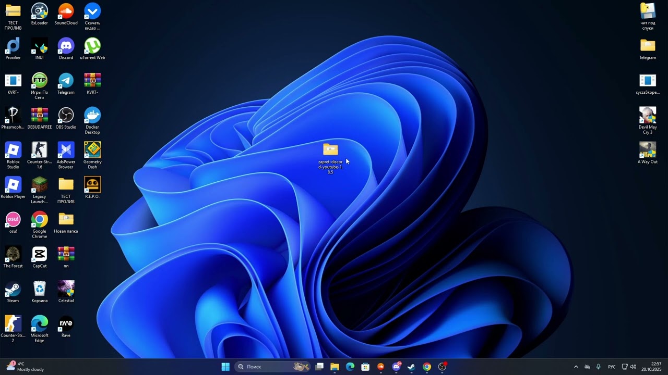The height and width of the screenshot is (375, 668).
Task: Select the пп archive on the desktop
Action: pos(66,257)
